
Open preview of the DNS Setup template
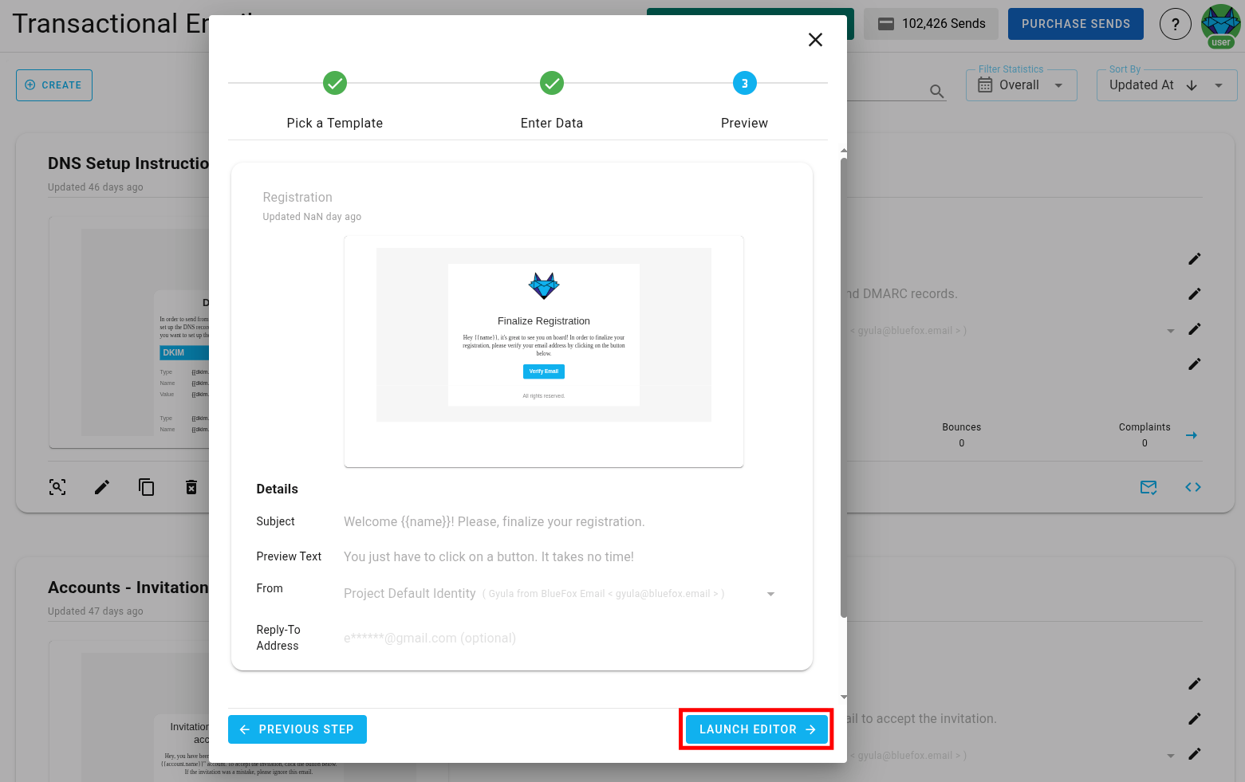point(57,486)
